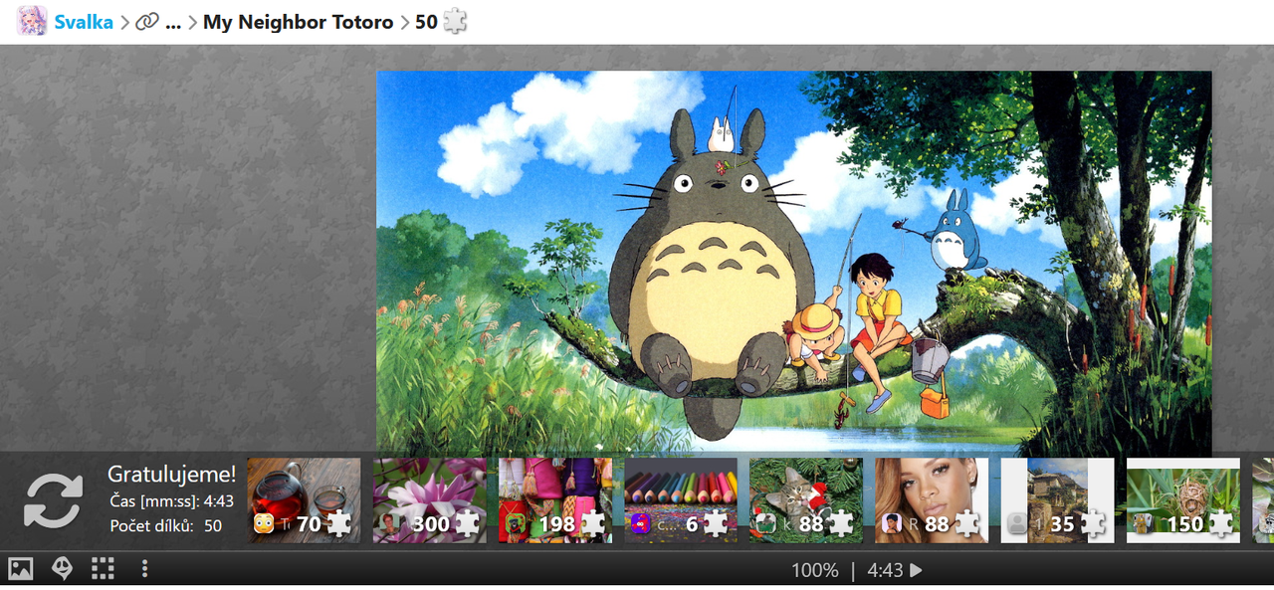This screenshot has width=1274, height=590.
Task: Click the chain link icon in breadcrumb
Action: 147,22
